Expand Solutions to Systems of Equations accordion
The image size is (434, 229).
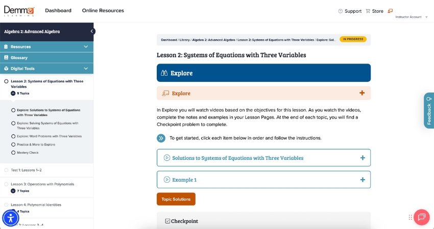363,158
